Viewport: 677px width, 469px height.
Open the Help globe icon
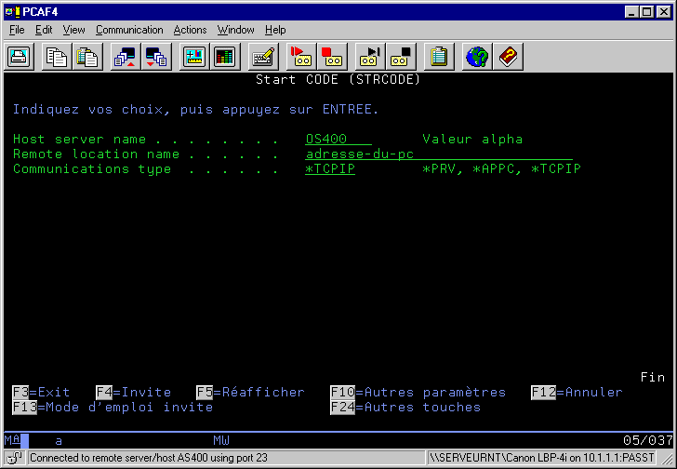click(478, 57)
